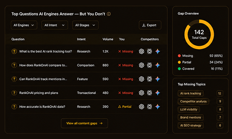232x139 pixels.
Task: Click the question icon for RankOnAI compare row
Action: coord(14,65)
